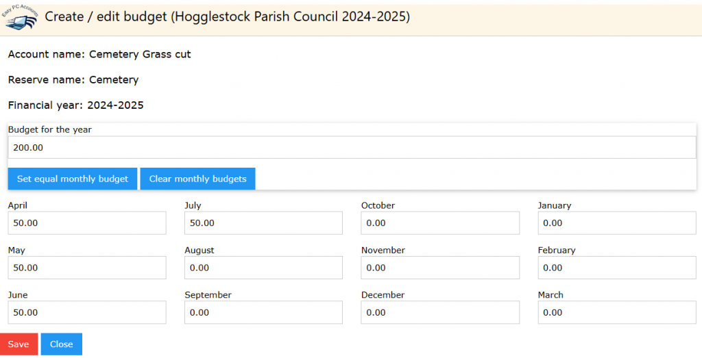Image resolution: width=702 pixels, height=358 pixels.
Task: Focus the April budget input
Action: [x=87, y=223]
